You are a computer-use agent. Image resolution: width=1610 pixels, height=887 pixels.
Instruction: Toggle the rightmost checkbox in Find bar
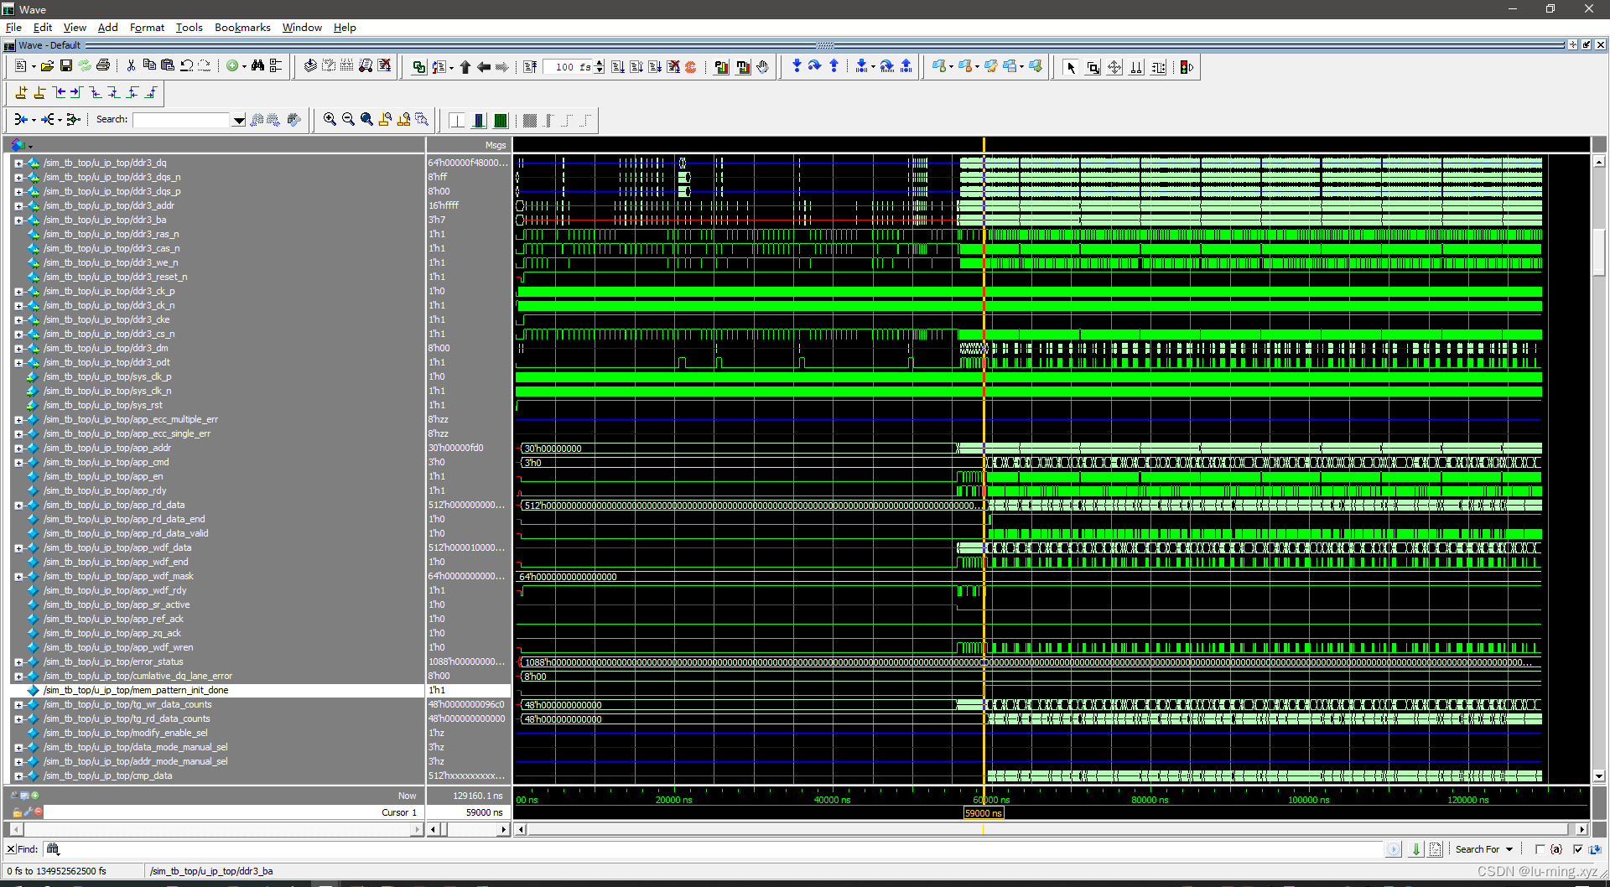click(x=1578, y=848)
